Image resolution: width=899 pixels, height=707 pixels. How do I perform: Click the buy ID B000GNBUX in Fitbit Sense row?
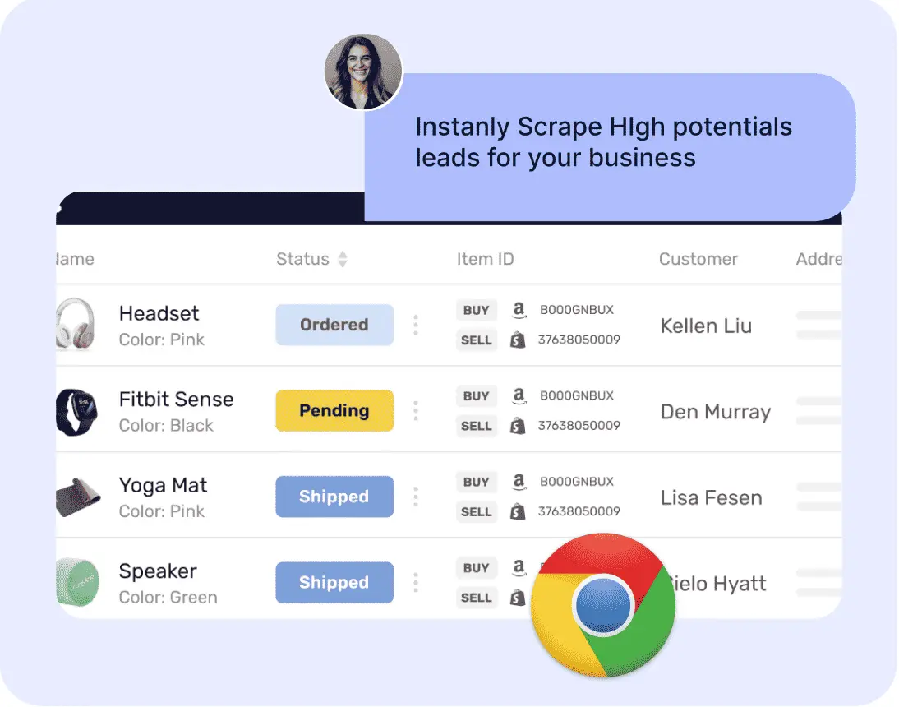coord(577,396)
